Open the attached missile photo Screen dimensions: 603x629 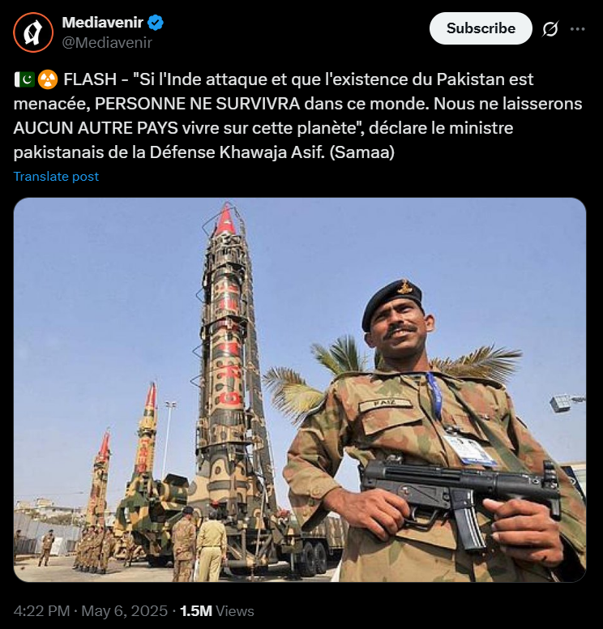(x=300, y=390)
